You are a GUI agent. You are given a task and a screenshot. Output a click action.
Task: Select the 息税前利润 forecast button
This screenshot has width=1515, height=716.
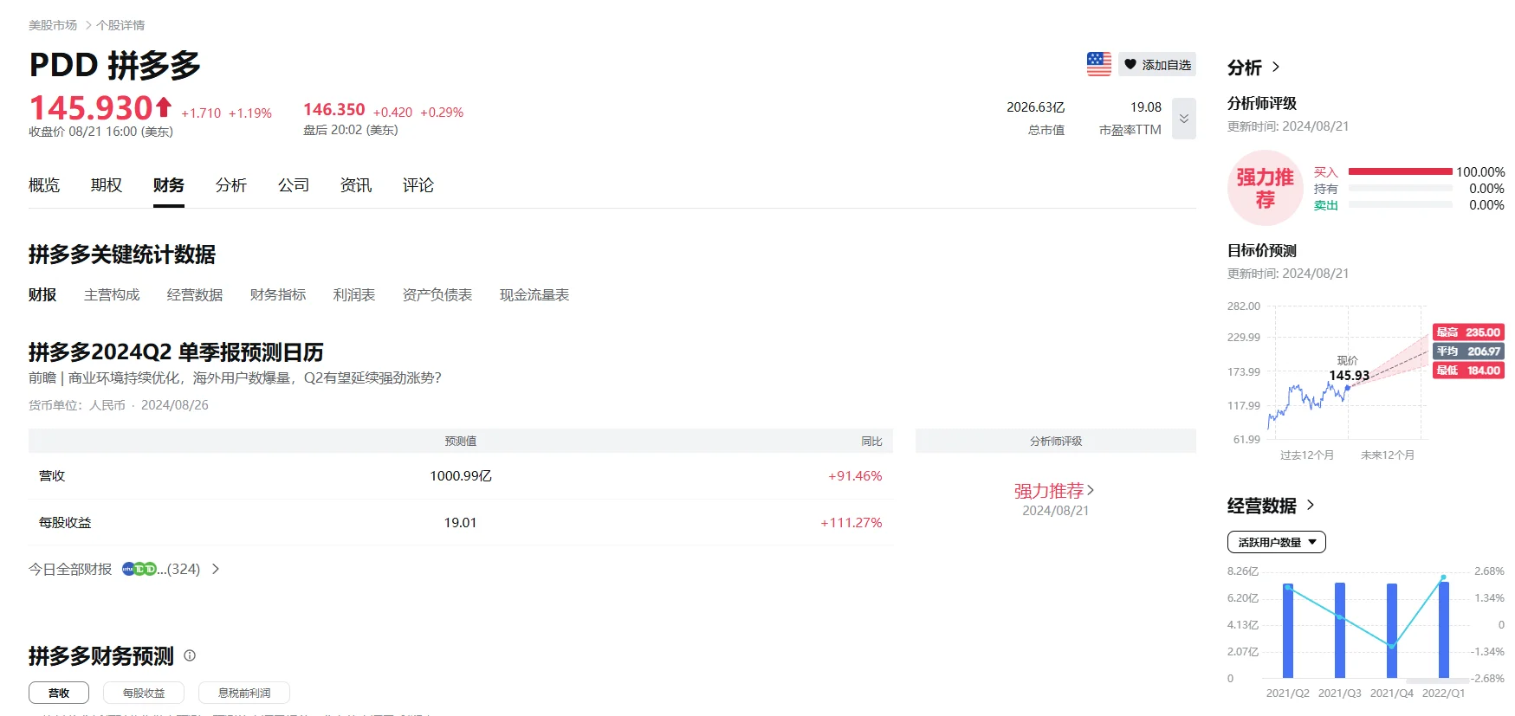tap(244, 693)
